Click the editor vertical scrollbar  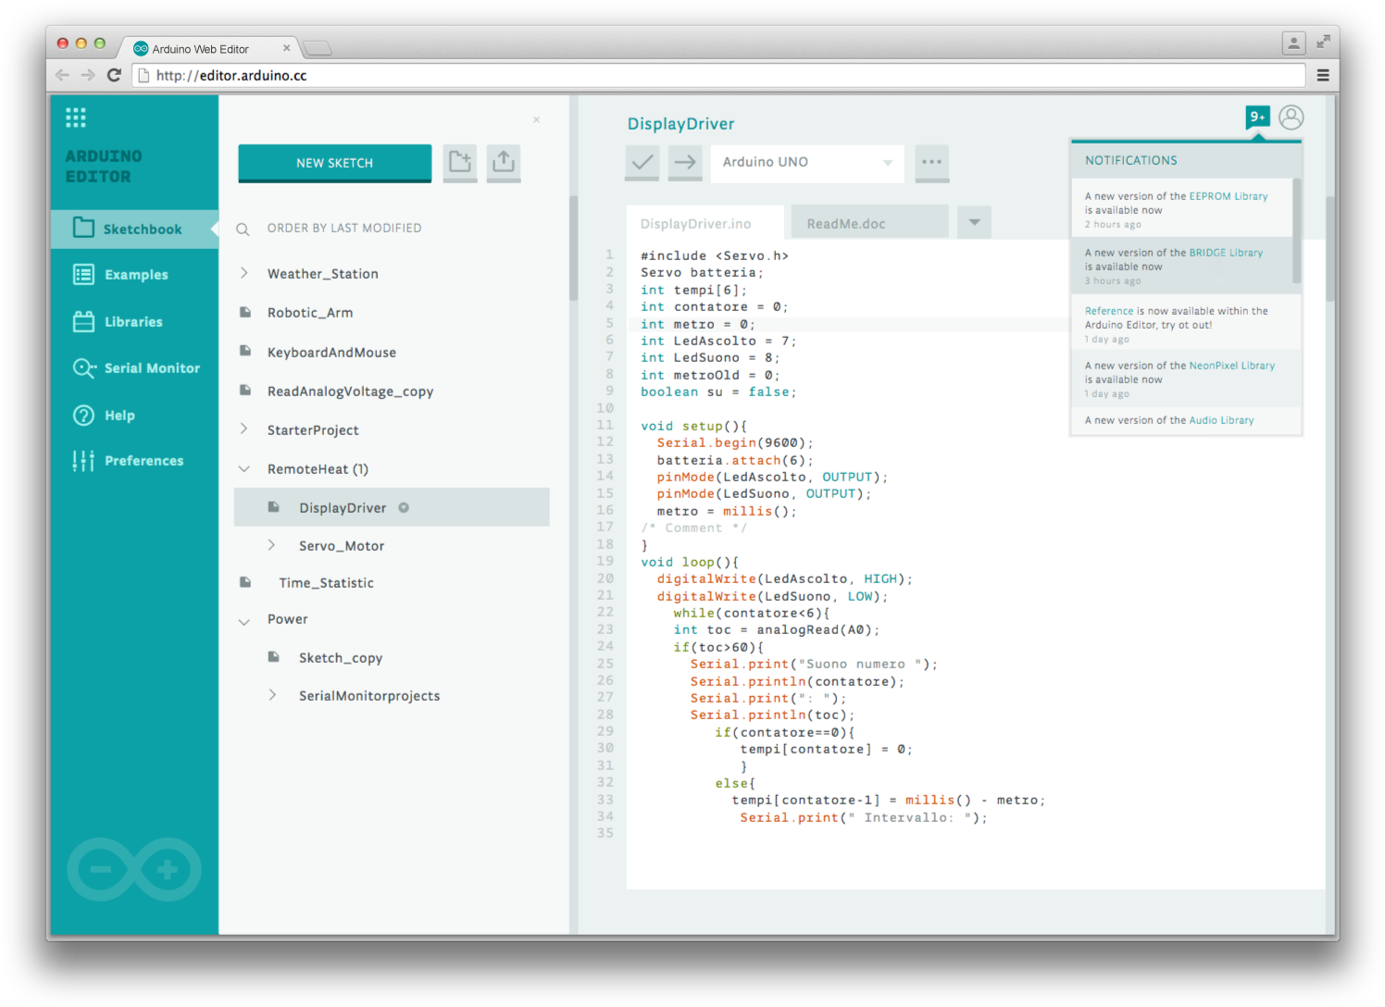pyautogui.click(x=1330, y=250)
